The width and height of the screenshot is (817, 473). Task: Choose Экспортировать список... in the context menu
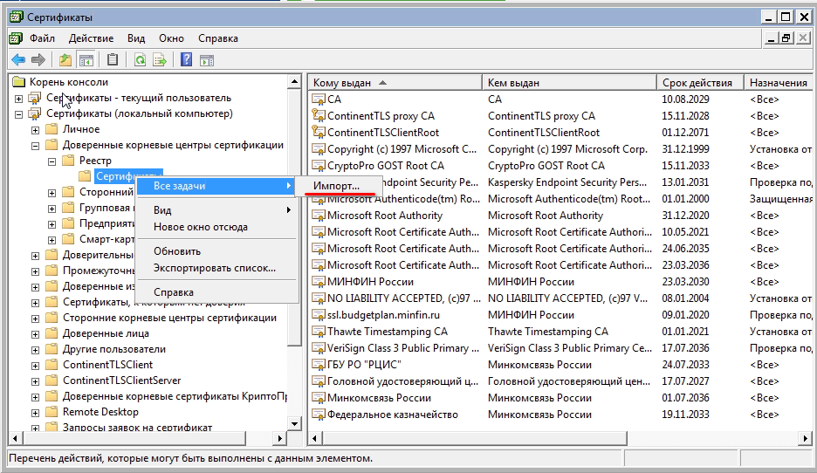[216, 268]
